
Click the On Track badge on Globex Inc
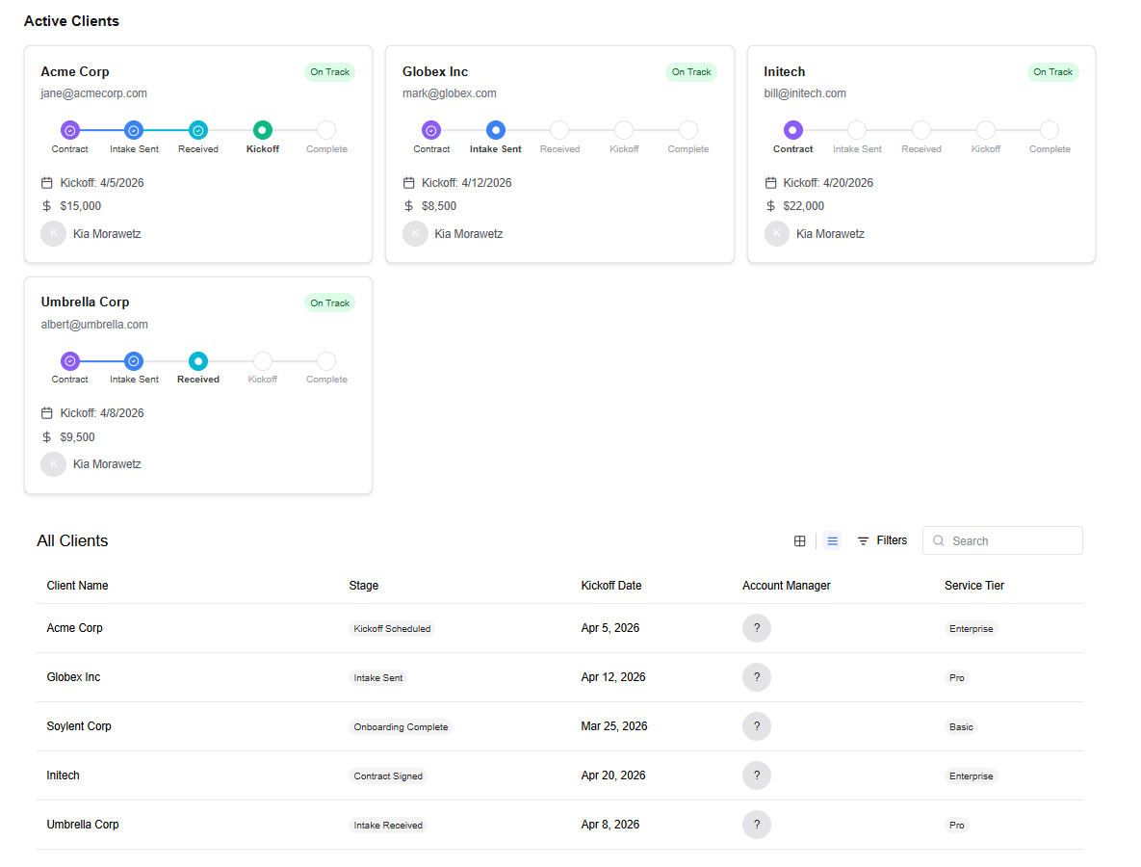click(x=690, y=71)
